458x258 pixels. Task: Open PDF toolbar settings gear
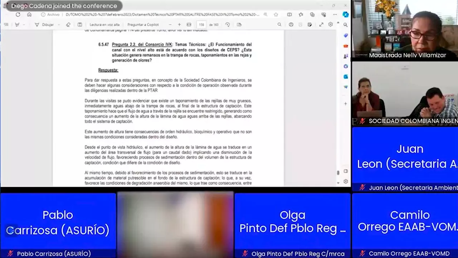point(330,25)
